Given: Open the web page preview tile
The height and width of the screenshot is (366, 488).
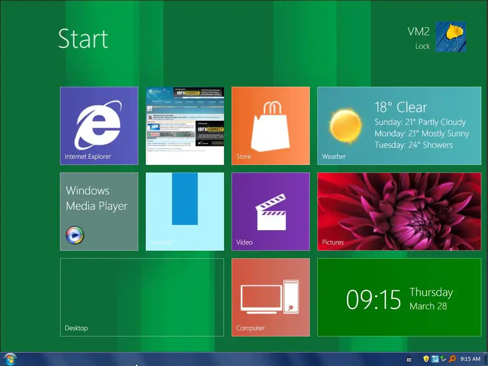Looking at the screenshot, I should pos(185,126).
